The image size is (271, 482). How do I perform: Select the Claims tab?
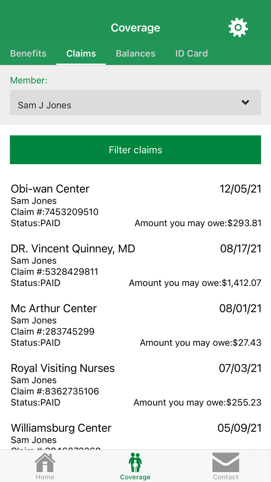tap(81, 53)
